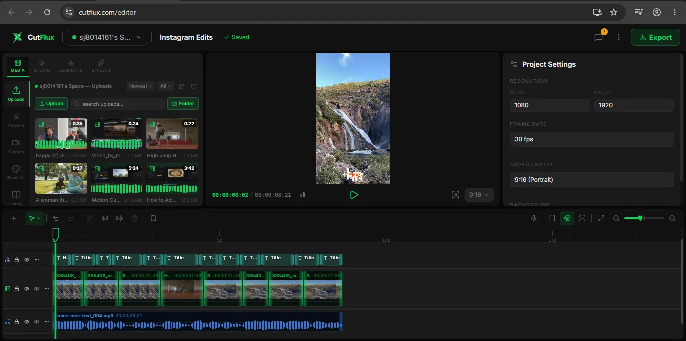686x341 pixels.
Task: Open Brand Kit in the sidebar
Action: pos(16,172)
